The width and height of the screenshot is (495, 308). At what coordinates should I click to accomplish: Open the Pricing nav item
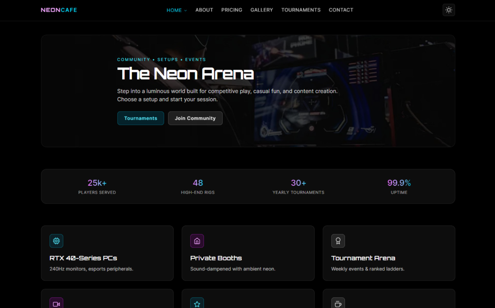click(x=232, y=10)
